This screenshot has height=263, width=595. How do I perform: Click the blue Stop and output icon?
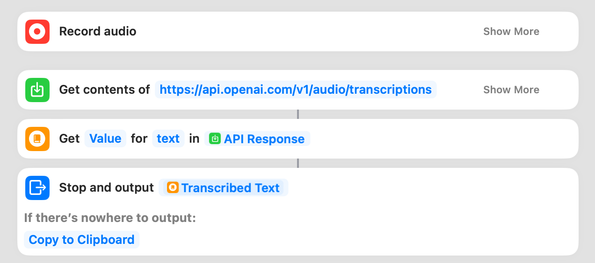coord(37,188)
